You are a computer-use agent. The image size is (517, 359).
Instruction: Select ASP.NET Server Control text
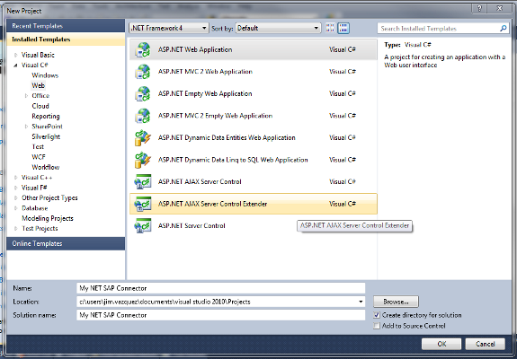tap(192, 226)
